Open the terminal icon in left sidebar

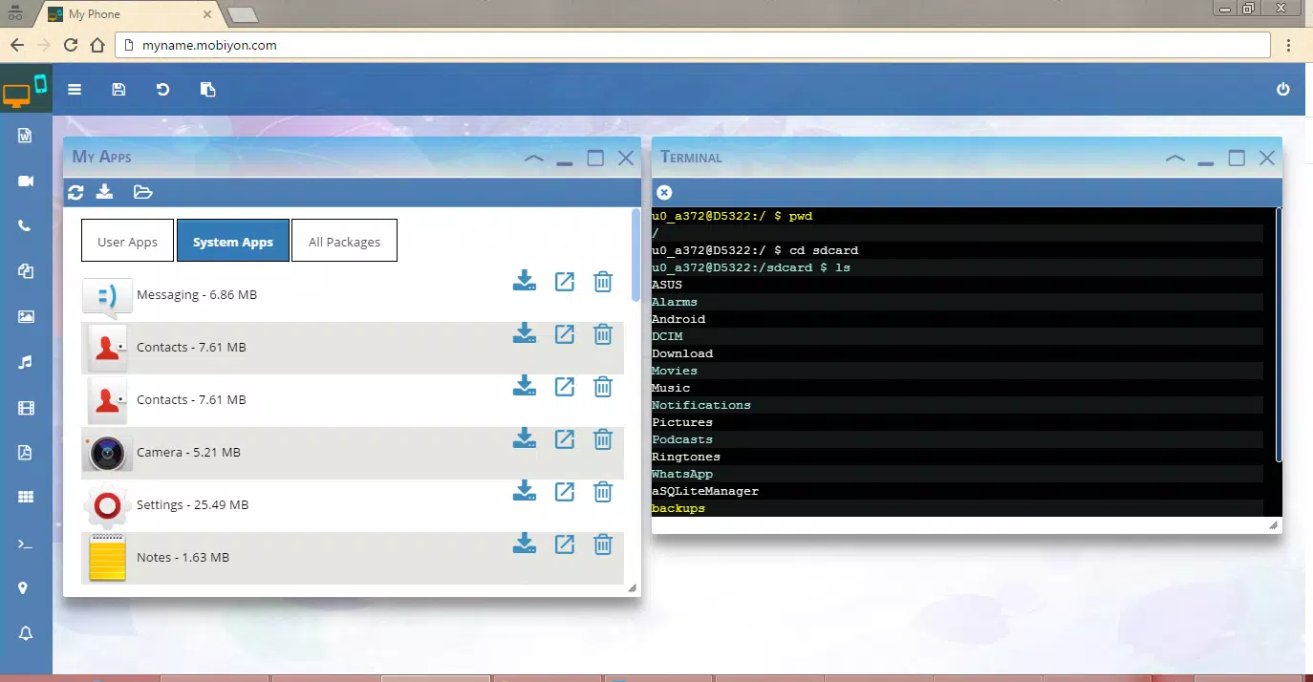pos(26,544)
